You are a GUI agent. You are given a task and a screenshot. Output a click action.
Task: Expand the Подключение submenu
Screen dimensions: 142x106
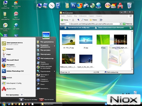coord(46,71)
